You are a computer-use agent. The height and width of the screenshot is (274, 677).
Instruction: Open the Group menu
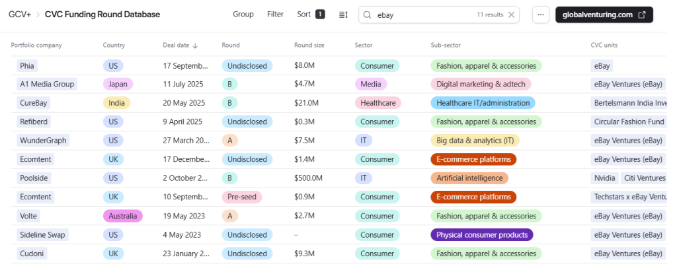tap(243, 15)
